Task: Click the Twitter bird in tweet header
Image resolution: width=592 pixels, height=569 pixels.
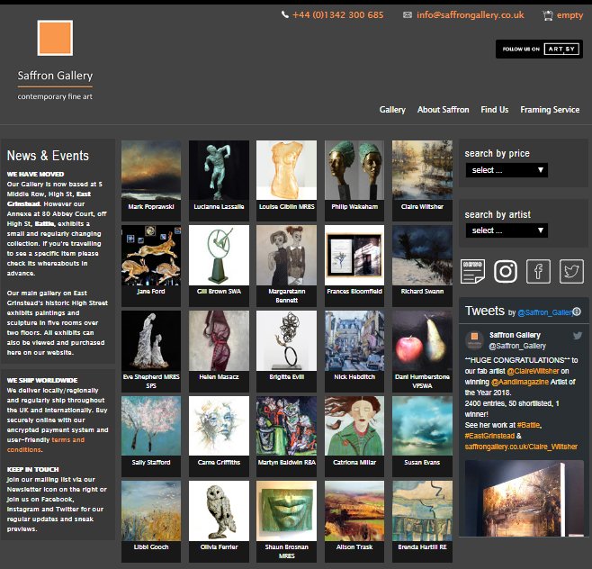Action: (578, 336)
